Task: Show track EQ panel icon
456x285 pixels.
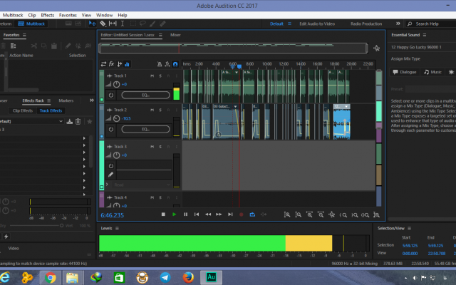Action: [x=127, y=64]
